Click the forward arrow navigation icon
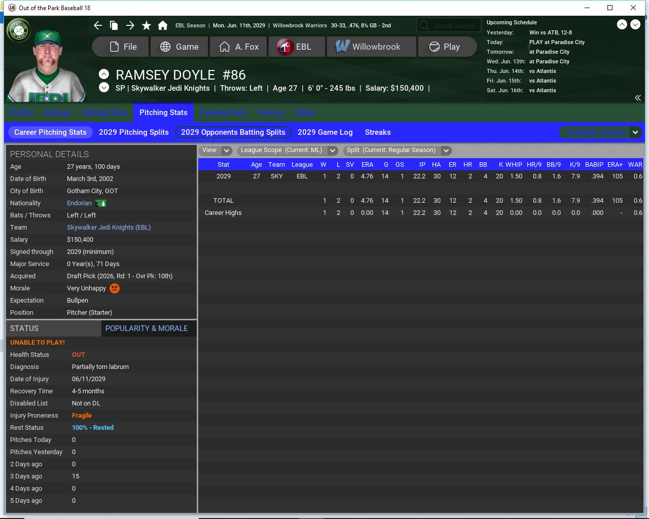 coord(130,25)
